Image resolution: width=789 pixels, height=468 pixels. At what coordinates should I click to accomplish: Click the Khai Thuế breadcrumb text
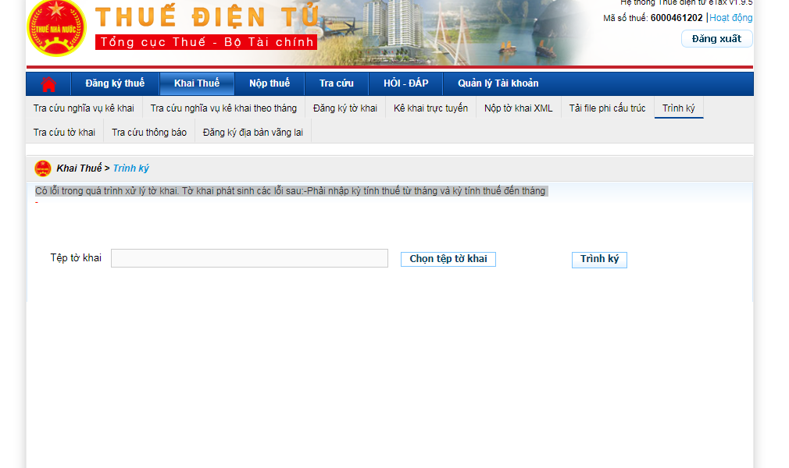[x=79, y=168]
